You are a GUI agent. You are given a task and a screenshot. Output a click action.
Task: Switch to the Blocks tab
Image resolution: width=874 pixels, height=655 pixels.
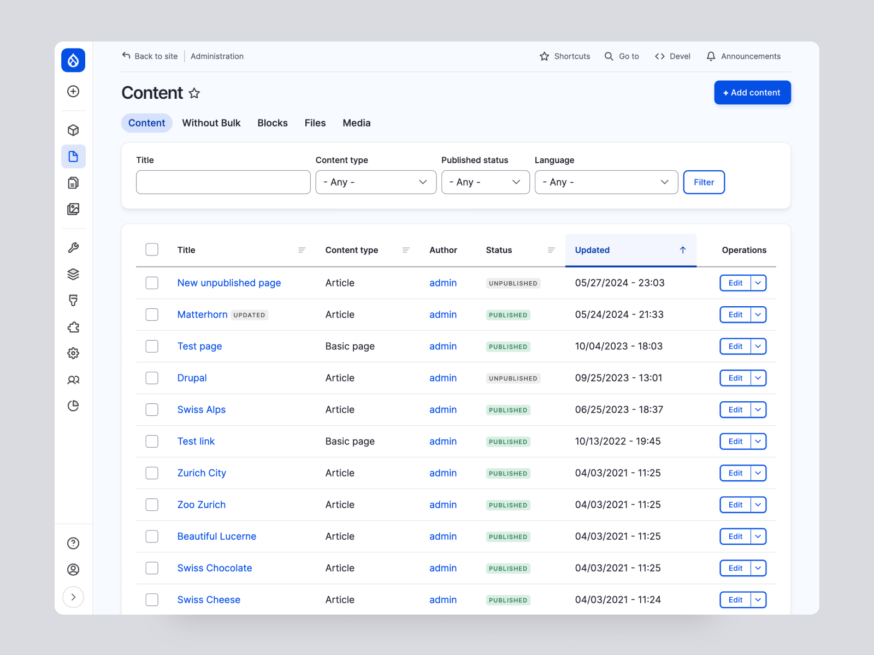tap(273, 123)
